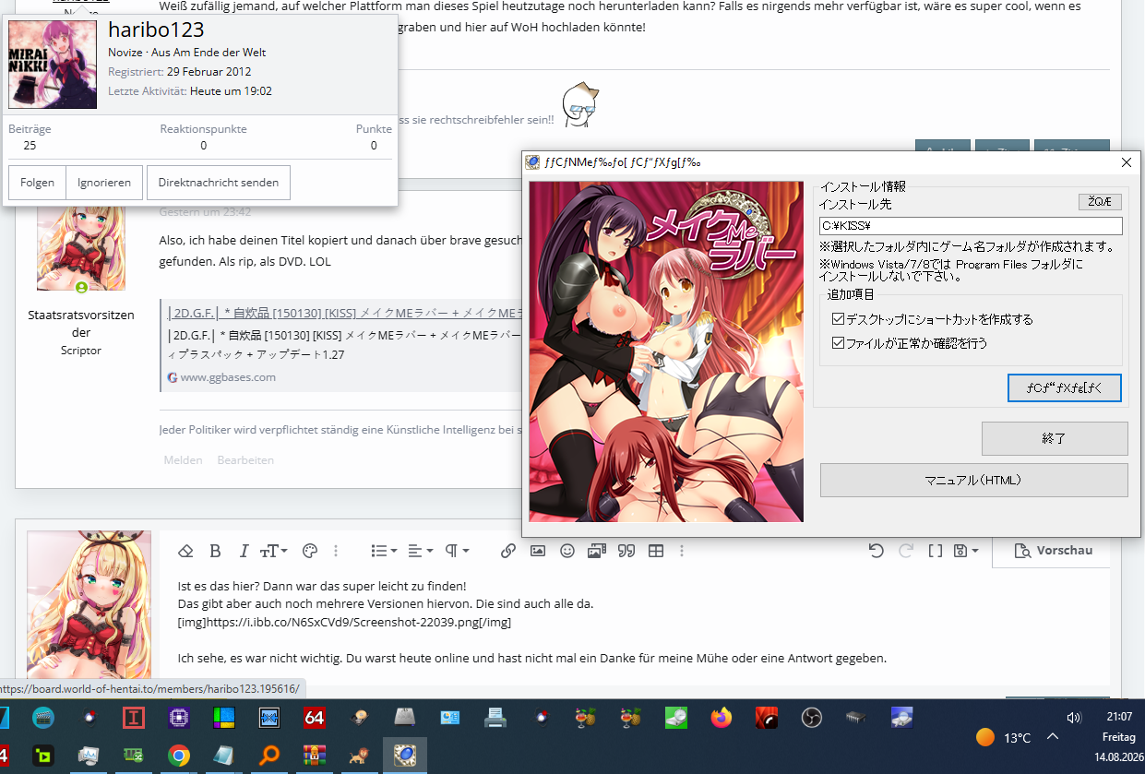Expand the list options dropdown in editor
This screenshot has width=1145, height=774.
pos(384,551)
